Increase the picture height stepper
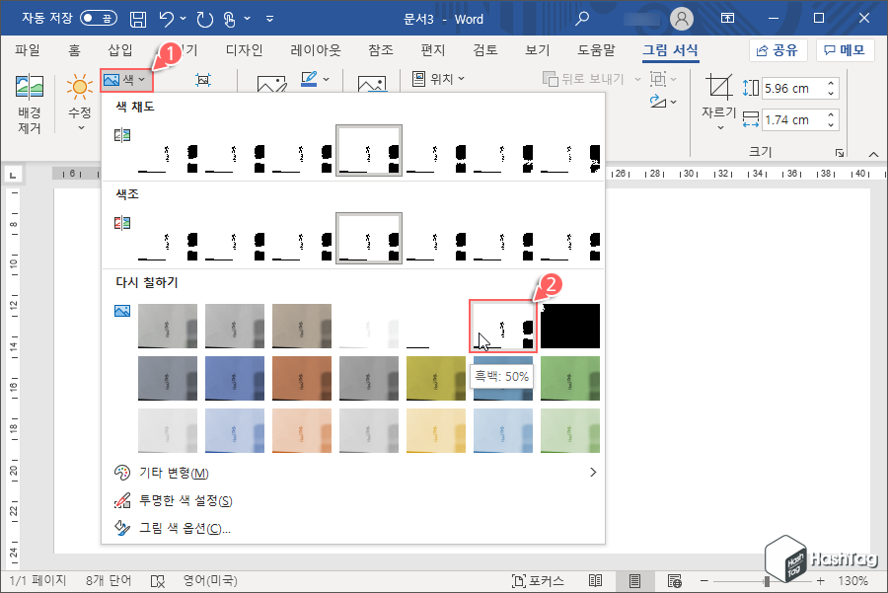Screen dimensions: 888x593 [x=831, y=83]
